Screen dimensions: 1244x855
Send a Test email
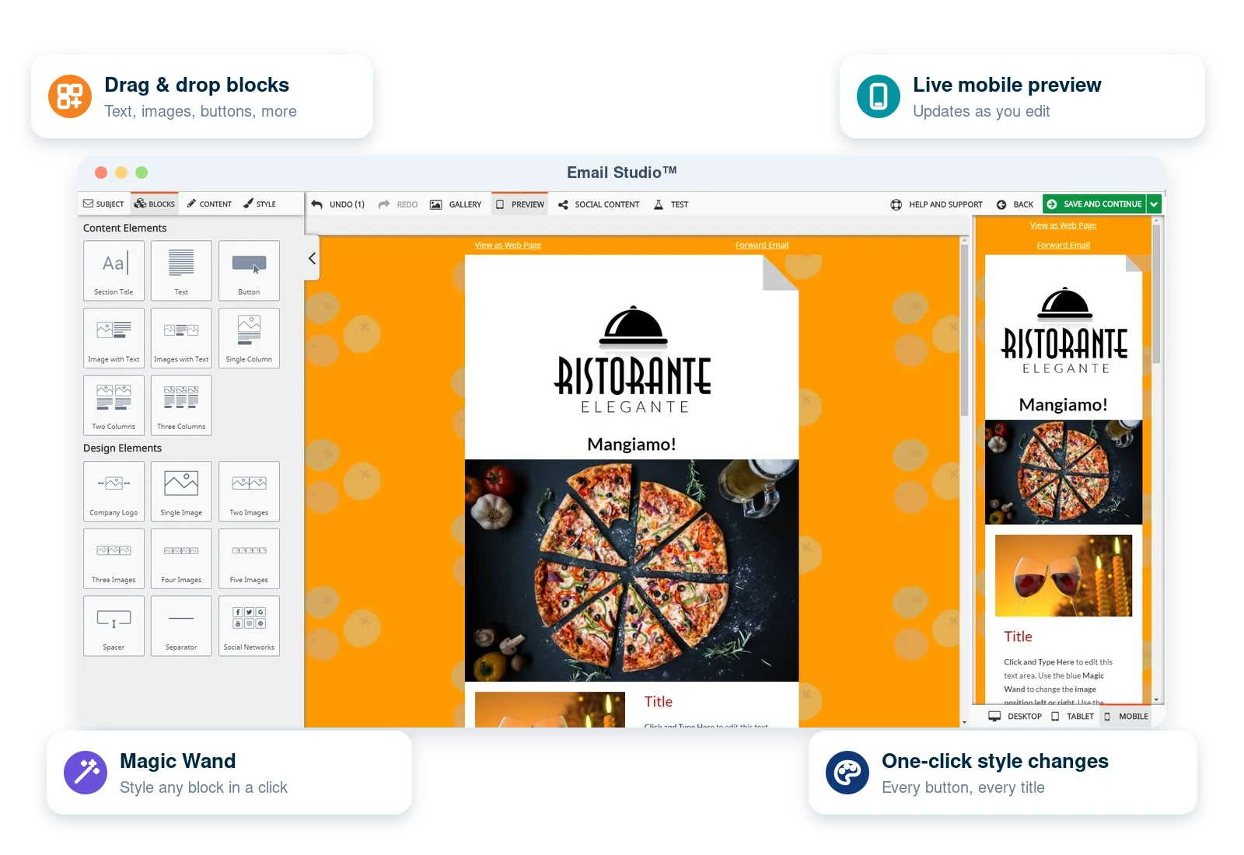[x=671, y=204]
